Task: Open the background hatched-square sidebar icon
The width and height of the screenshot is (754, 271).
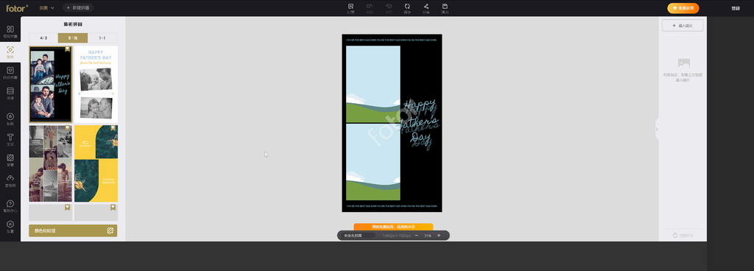Action: click(10, 160)
